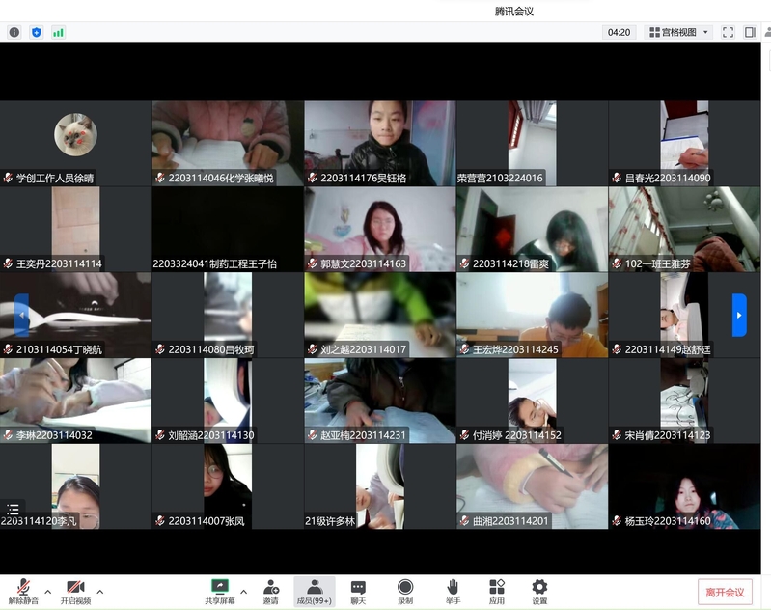Click the meeting info icon
771x610 pixels.
(14, 32)
